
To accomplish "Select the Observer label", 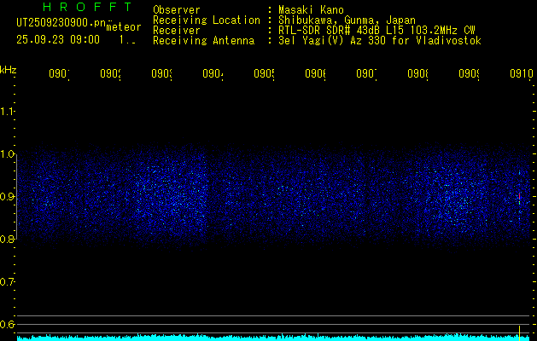I will coord(177,10).
